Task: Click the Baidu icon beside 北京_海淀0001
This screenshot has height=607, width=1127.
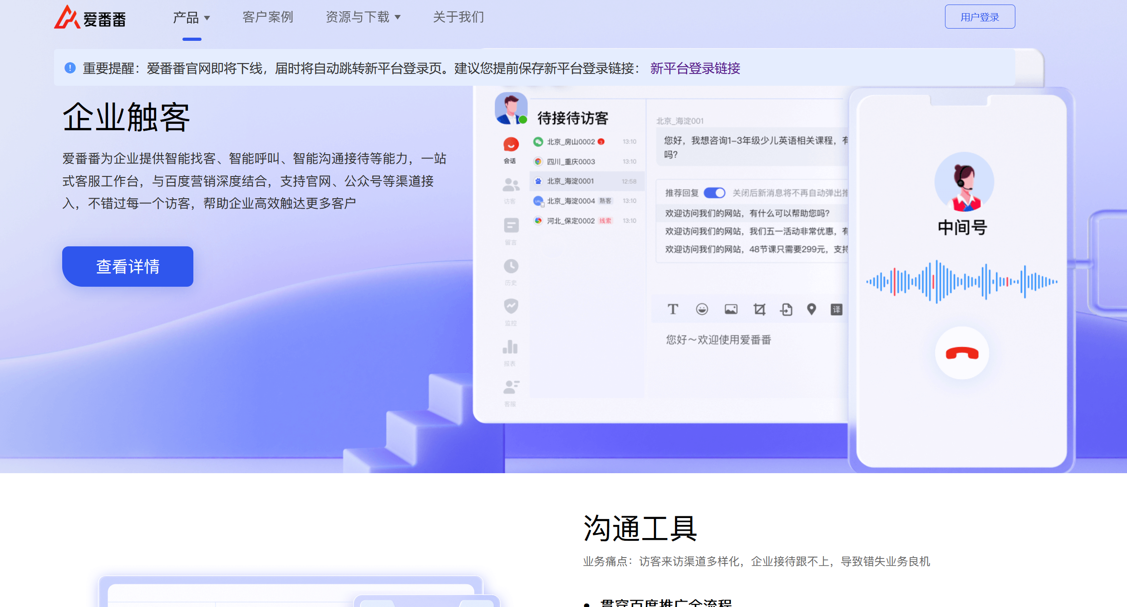Action: 538,181
